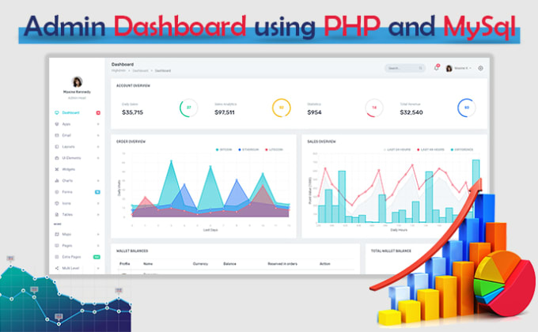Click the middle Dashboard breadcrumb link
The image size is (538, 332).
[x=140, y=70]
